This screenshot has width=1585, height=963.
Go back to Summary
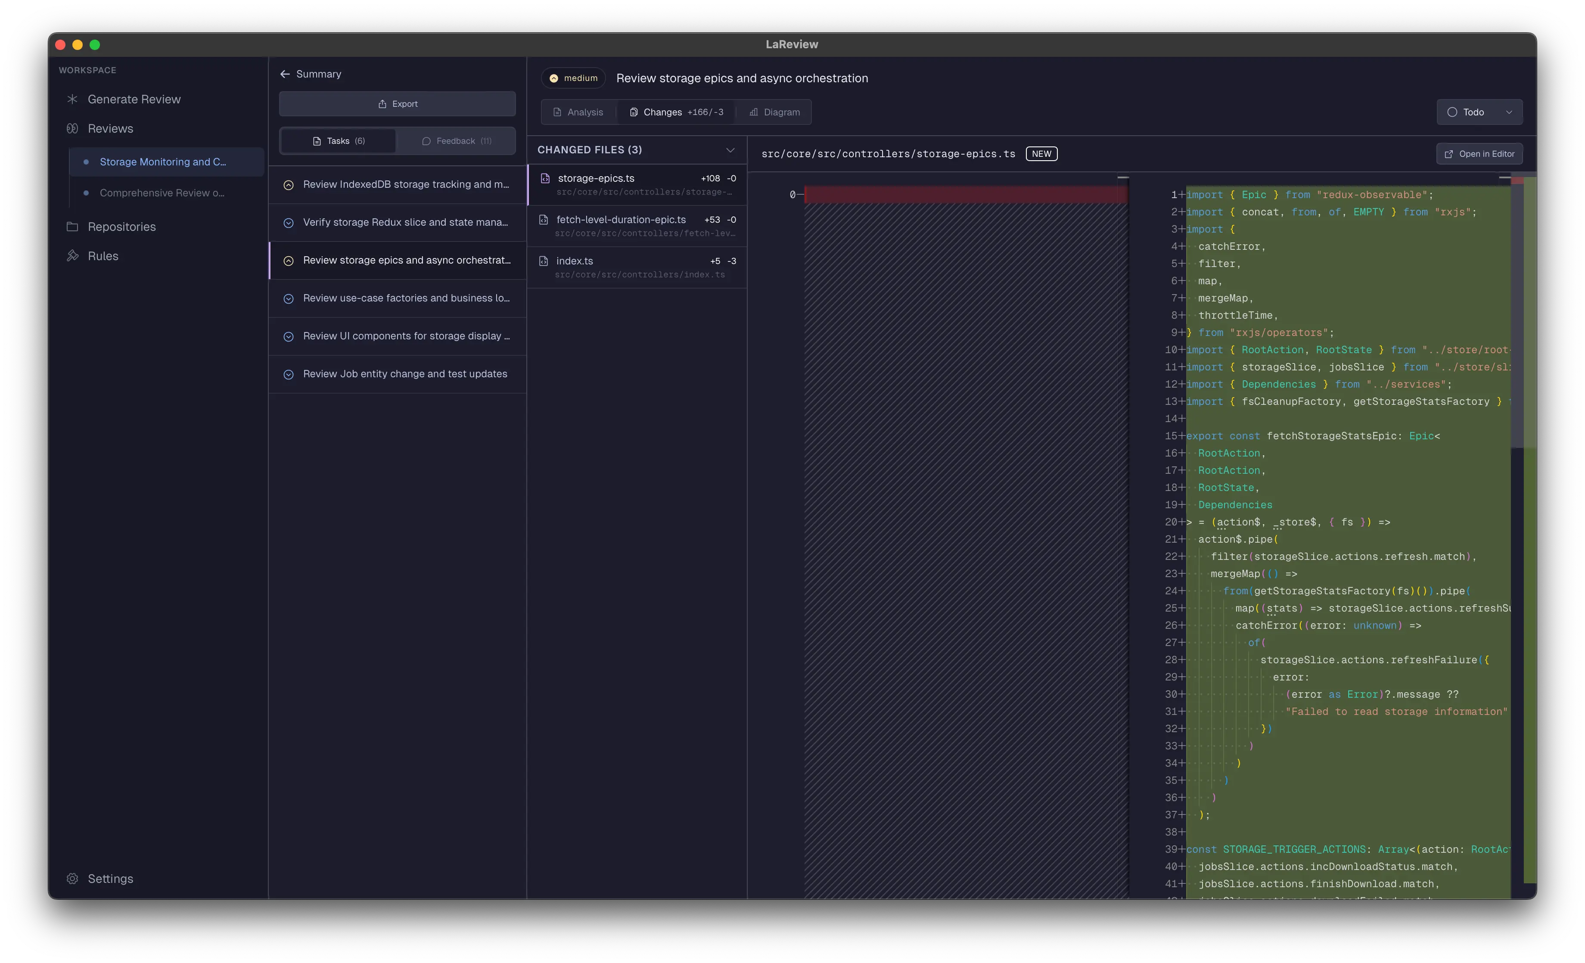[311, 74]
